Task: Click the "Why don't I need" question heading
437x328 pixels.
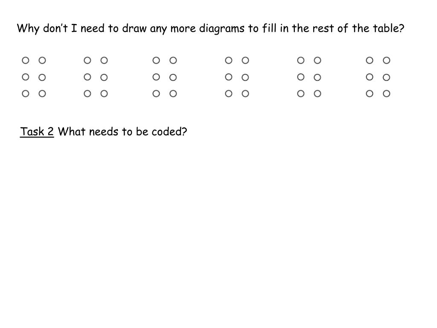Action: (210, 29)
